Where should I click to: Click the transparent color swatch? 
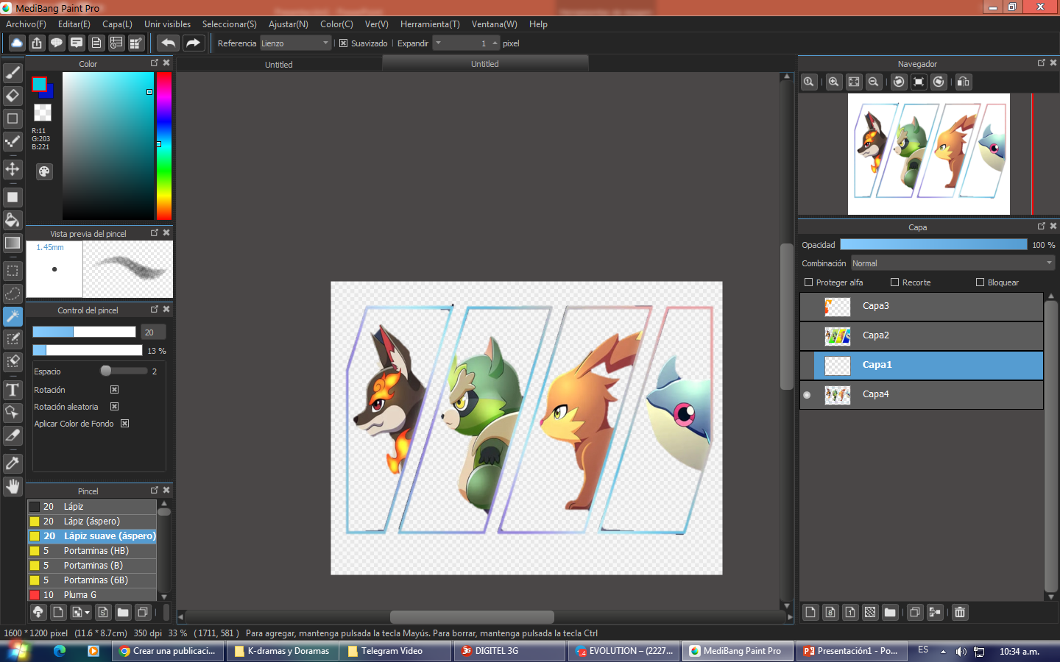tap(43, 112)
